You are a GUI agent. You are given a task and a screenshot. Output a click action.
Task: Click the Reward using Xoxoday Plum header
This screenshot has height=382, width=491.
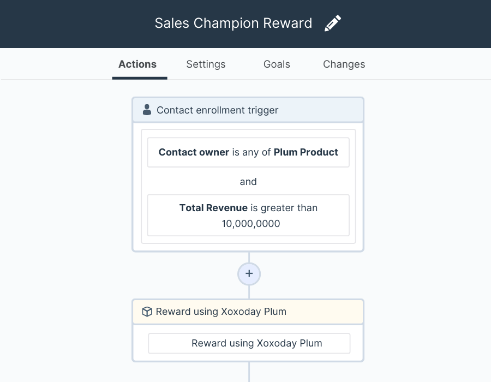tap(248, 312)
